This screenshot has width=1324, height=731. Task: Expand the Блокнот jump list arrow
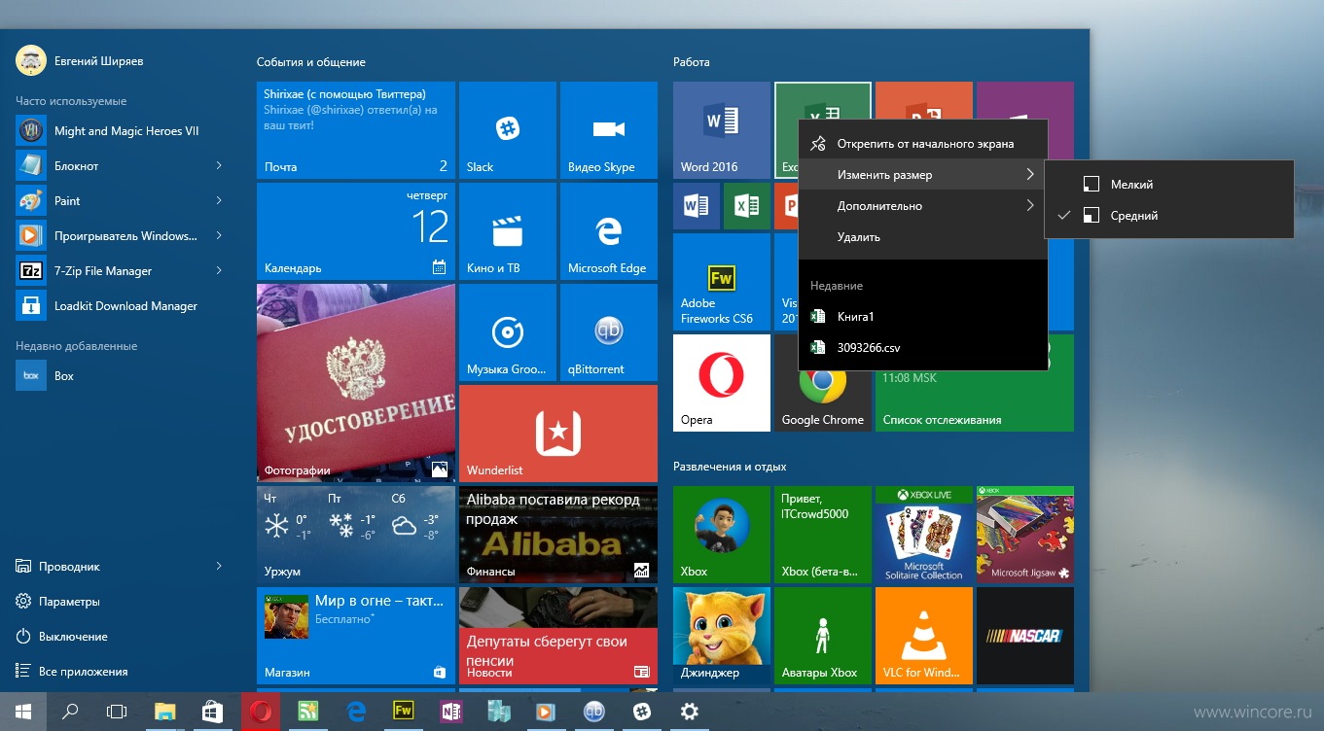(219, 166)
